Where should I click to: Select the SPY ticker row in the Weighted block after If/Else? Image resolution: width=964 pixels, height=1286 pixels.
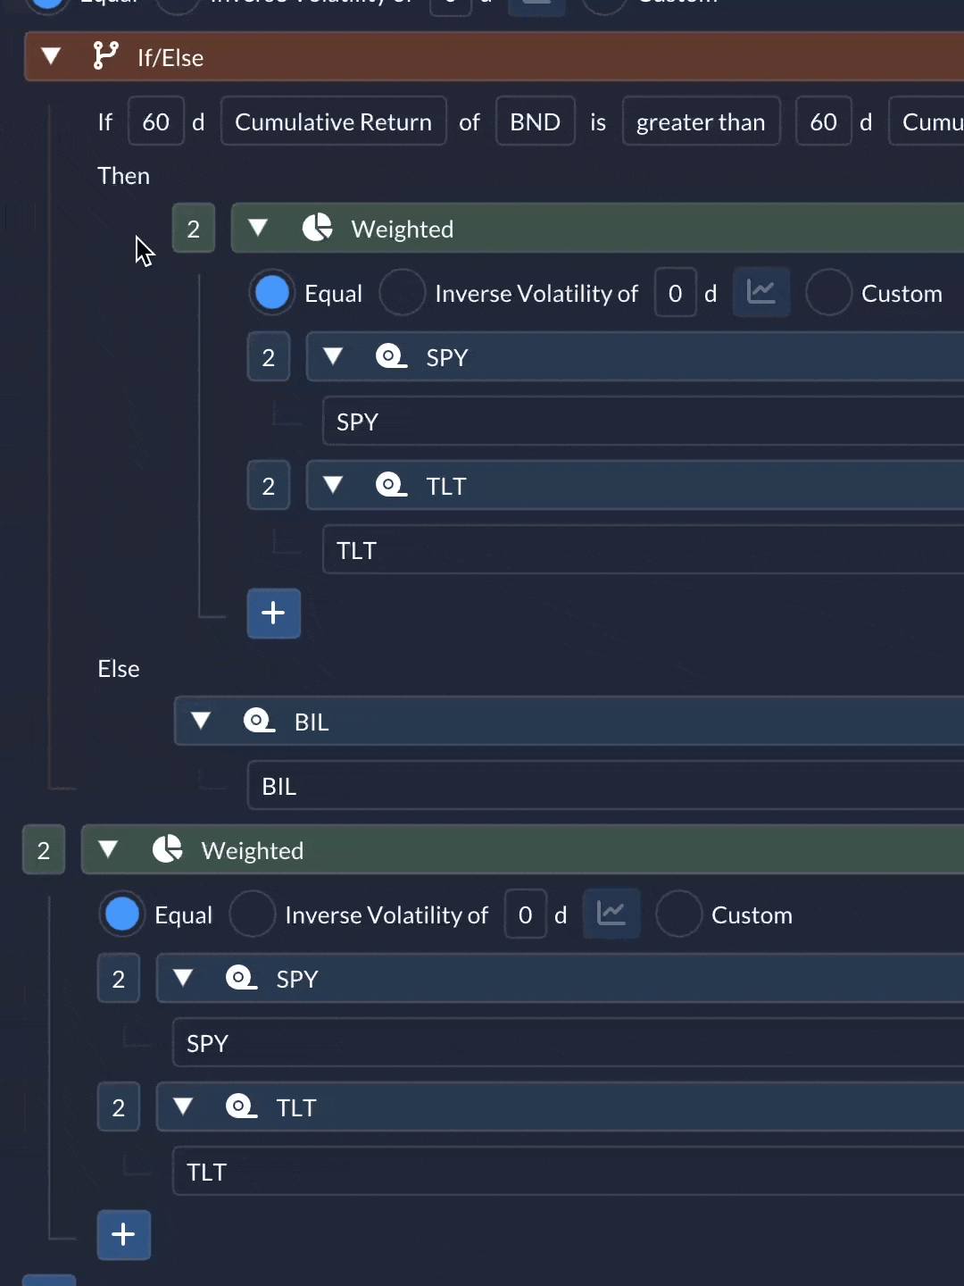(568, 1043)
